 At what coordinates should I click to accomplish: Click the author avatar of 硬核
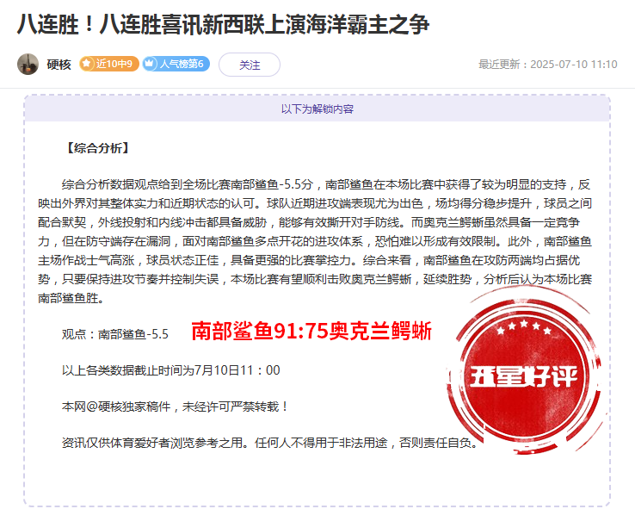(x=28, y=65)
